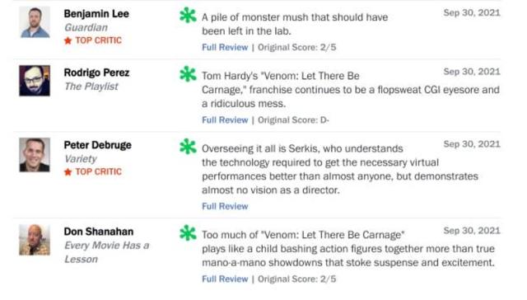Open Benjamin Lee's profile photo
Screen dimensions: 527x300
click(x=35, y=22)
